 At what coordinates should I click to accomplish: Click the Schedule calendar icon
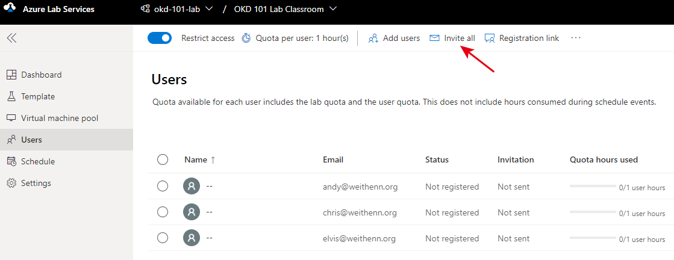coord(11,161)
